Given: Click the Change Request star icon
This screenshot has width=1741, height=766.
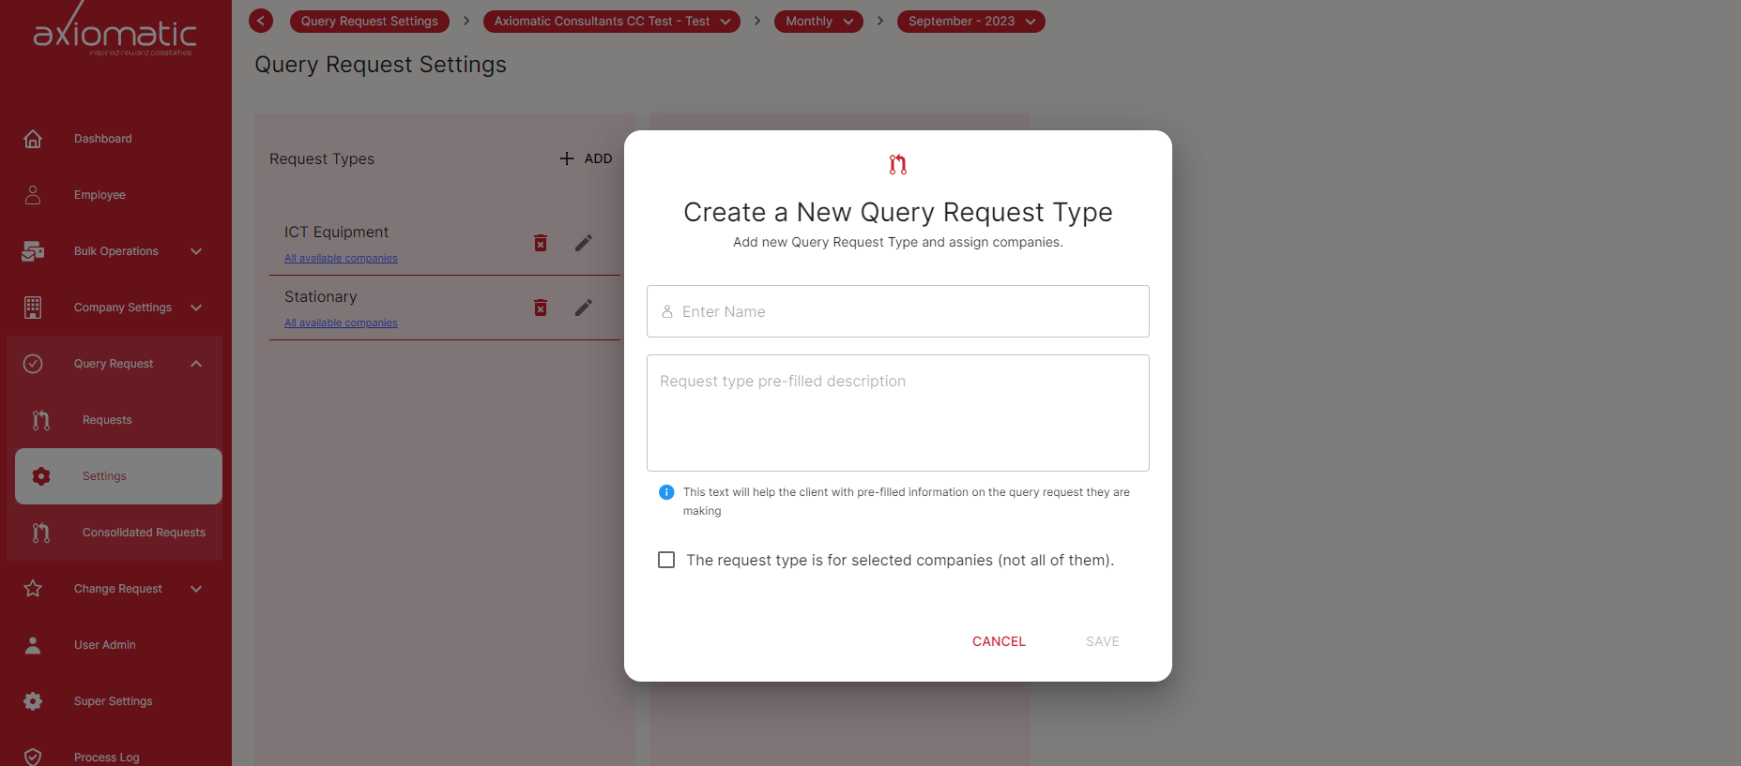Looking at the screenshot, I should (x=33, y=589).
